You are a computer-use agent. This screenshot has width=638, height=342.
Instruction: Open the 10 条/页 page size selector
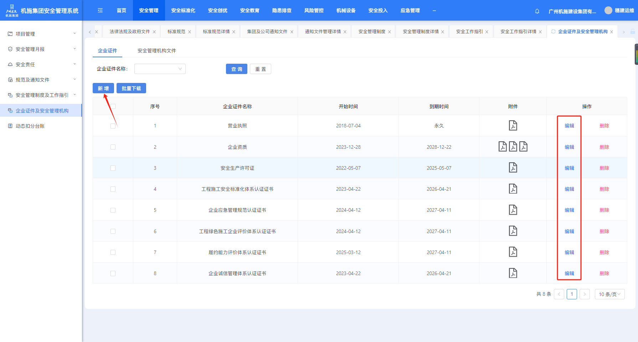click(x=609, y=294)
